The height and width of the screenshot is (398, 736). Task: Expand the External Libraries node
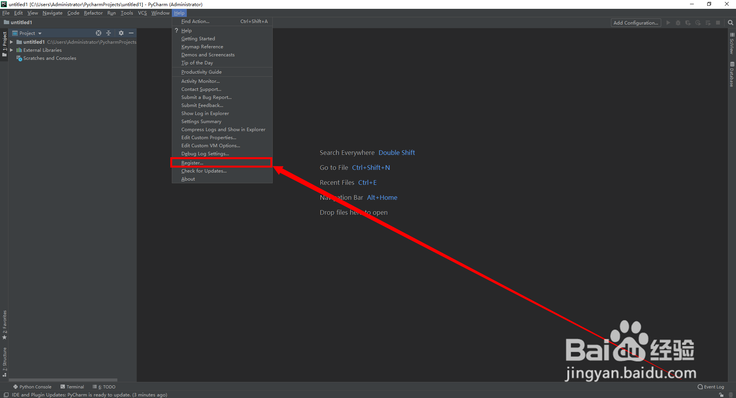click(x=12, y=50)
